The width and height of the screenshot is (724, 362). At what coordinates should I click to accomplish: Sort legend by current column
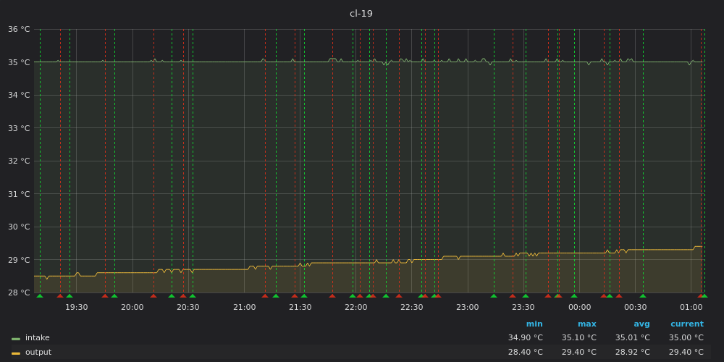(686, 324)
